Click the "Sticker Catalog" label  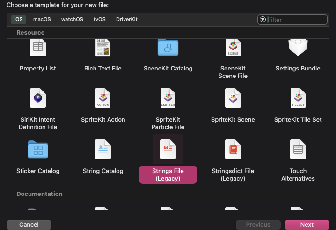click(38, 171)
